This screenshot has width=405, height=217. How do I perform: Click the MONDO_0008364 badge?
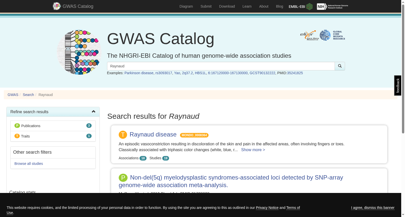tap(194, 135)
